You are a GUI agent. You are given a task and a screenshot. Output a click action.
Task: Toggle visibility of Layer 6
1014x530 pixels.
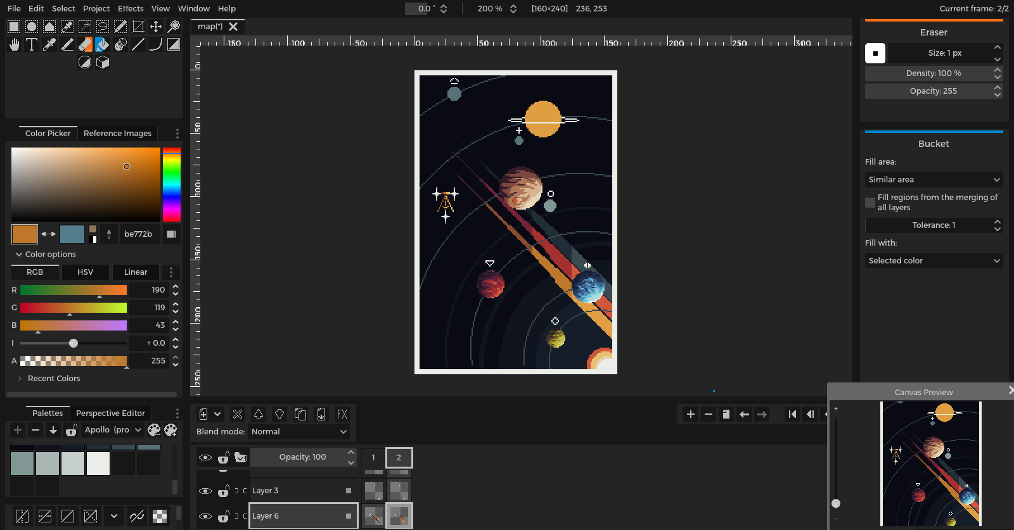pos(205,516)
